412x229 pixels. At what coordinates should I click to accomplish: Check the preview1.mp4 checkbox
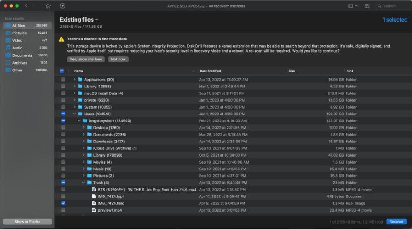[63, 210]
